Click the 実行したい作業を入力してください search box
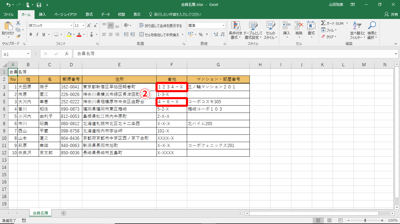 [x=175, y=14]
